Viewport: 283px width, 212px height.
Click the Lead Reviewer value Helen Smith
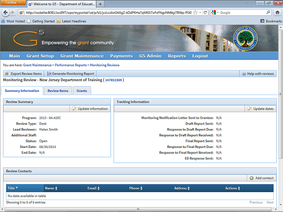[48, 129]
